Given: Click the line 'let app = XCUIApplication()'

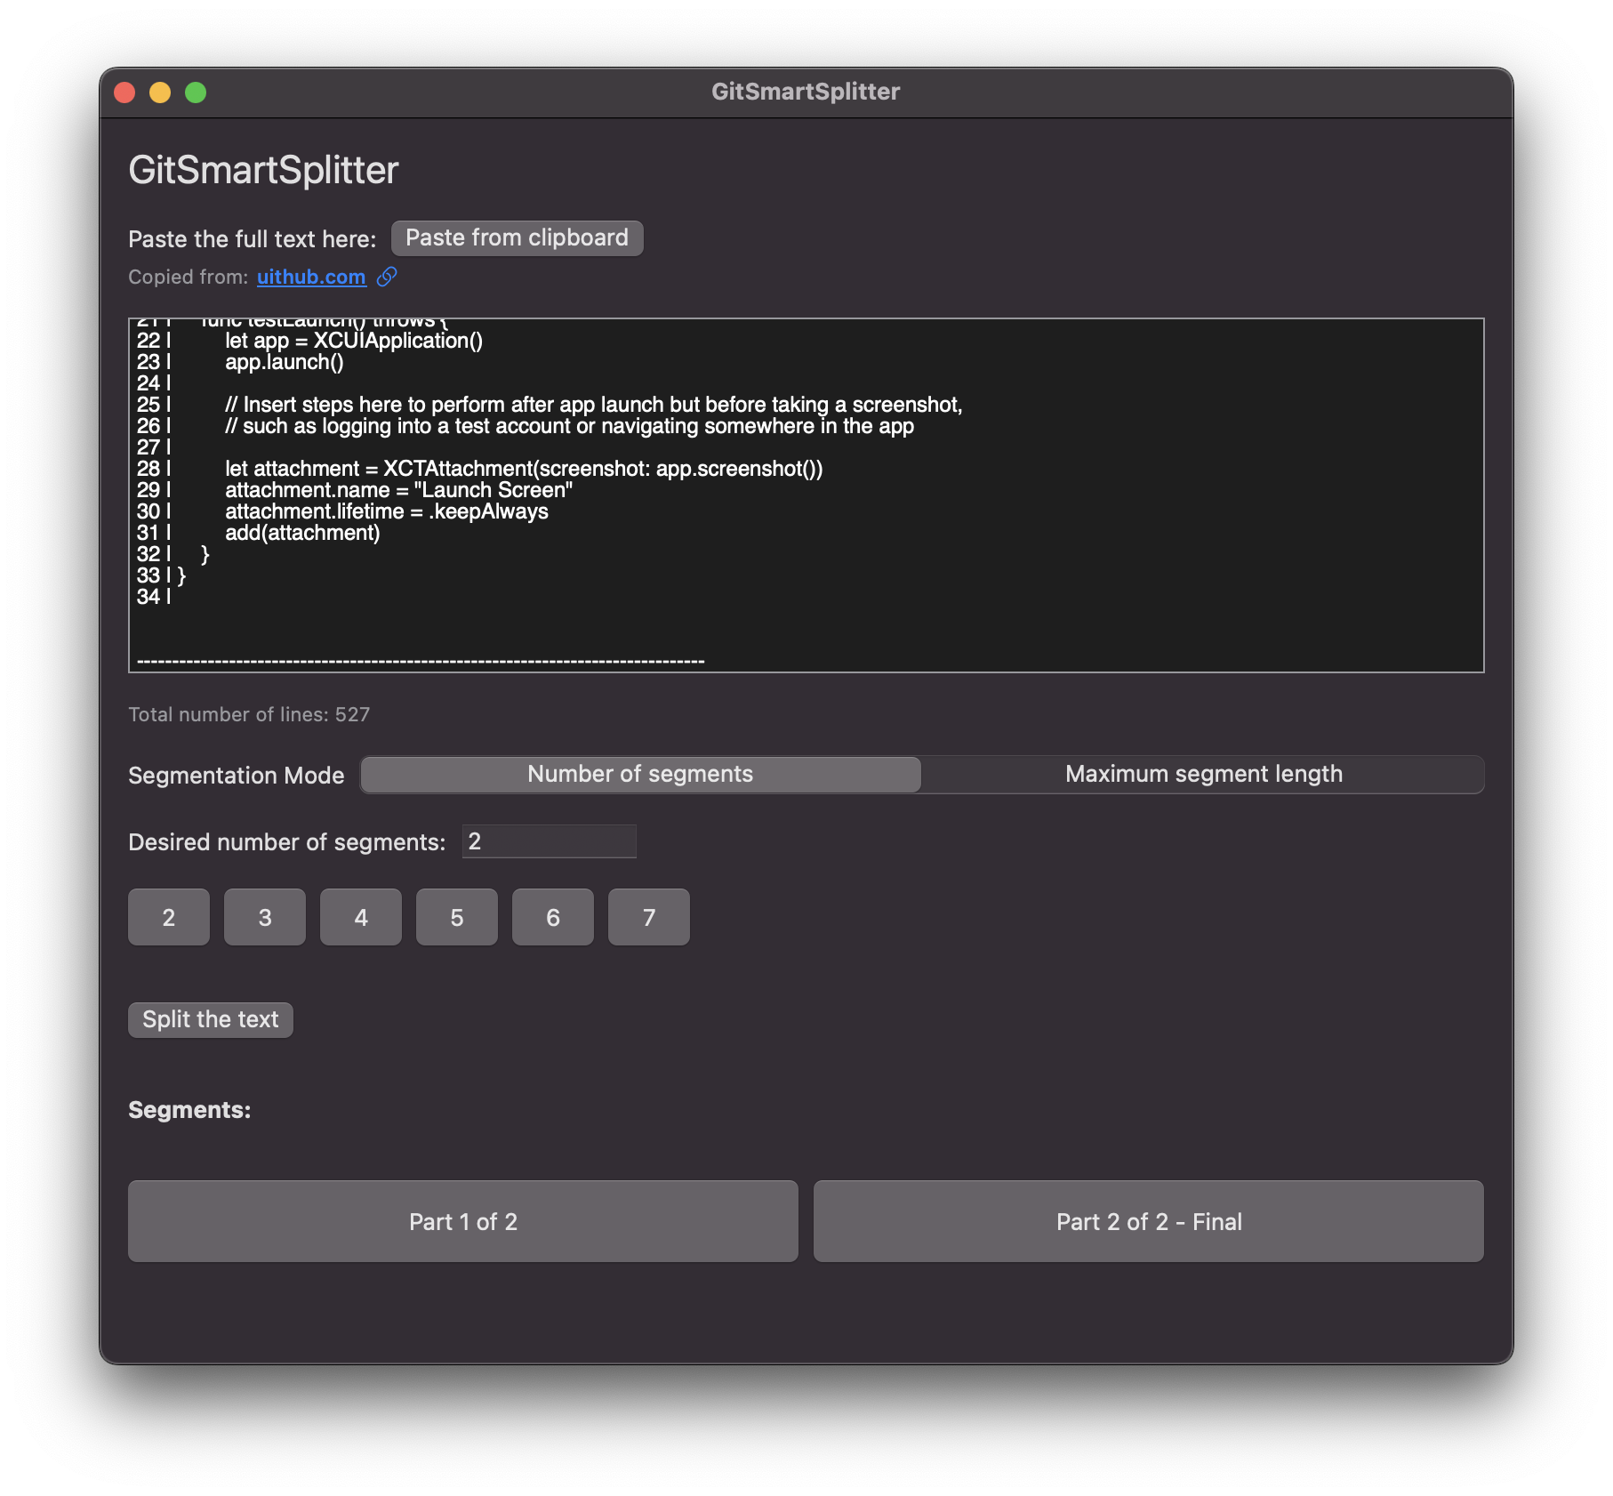Looking at the screenshot, I should 354,341.
